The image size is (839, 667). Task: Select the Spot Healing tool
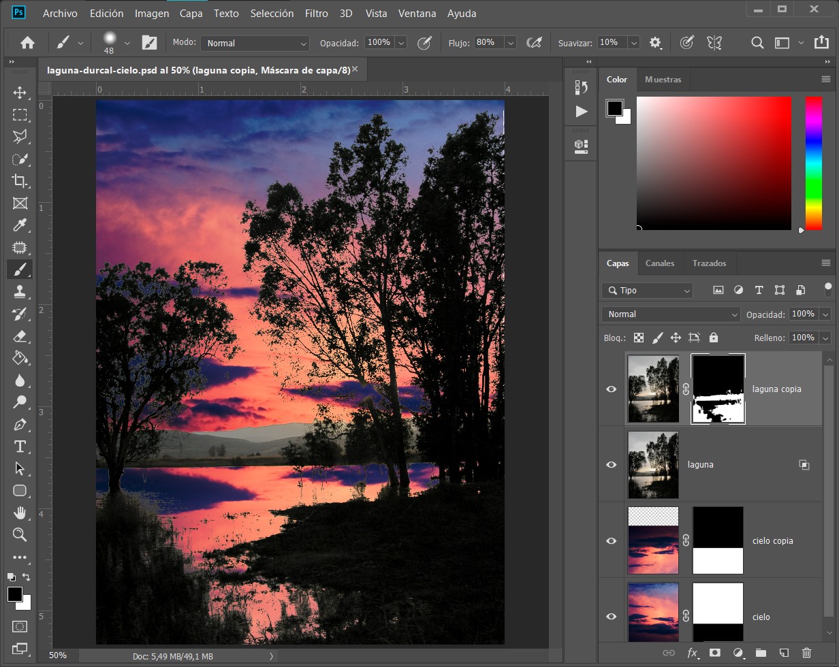click(20, 248)
